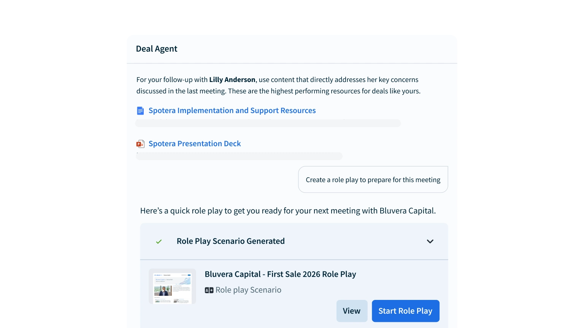This screenshot has width=584, height=328.
Task: Open Bluvera Capital - First Sale 2026 title
Action: pyautogui.click(x=280, y=274)
